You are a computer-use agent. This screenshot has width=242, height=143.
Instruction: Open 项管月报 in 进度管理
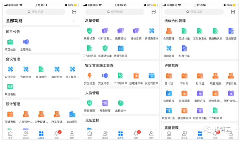pyautogui.click(x=231, y=76)
